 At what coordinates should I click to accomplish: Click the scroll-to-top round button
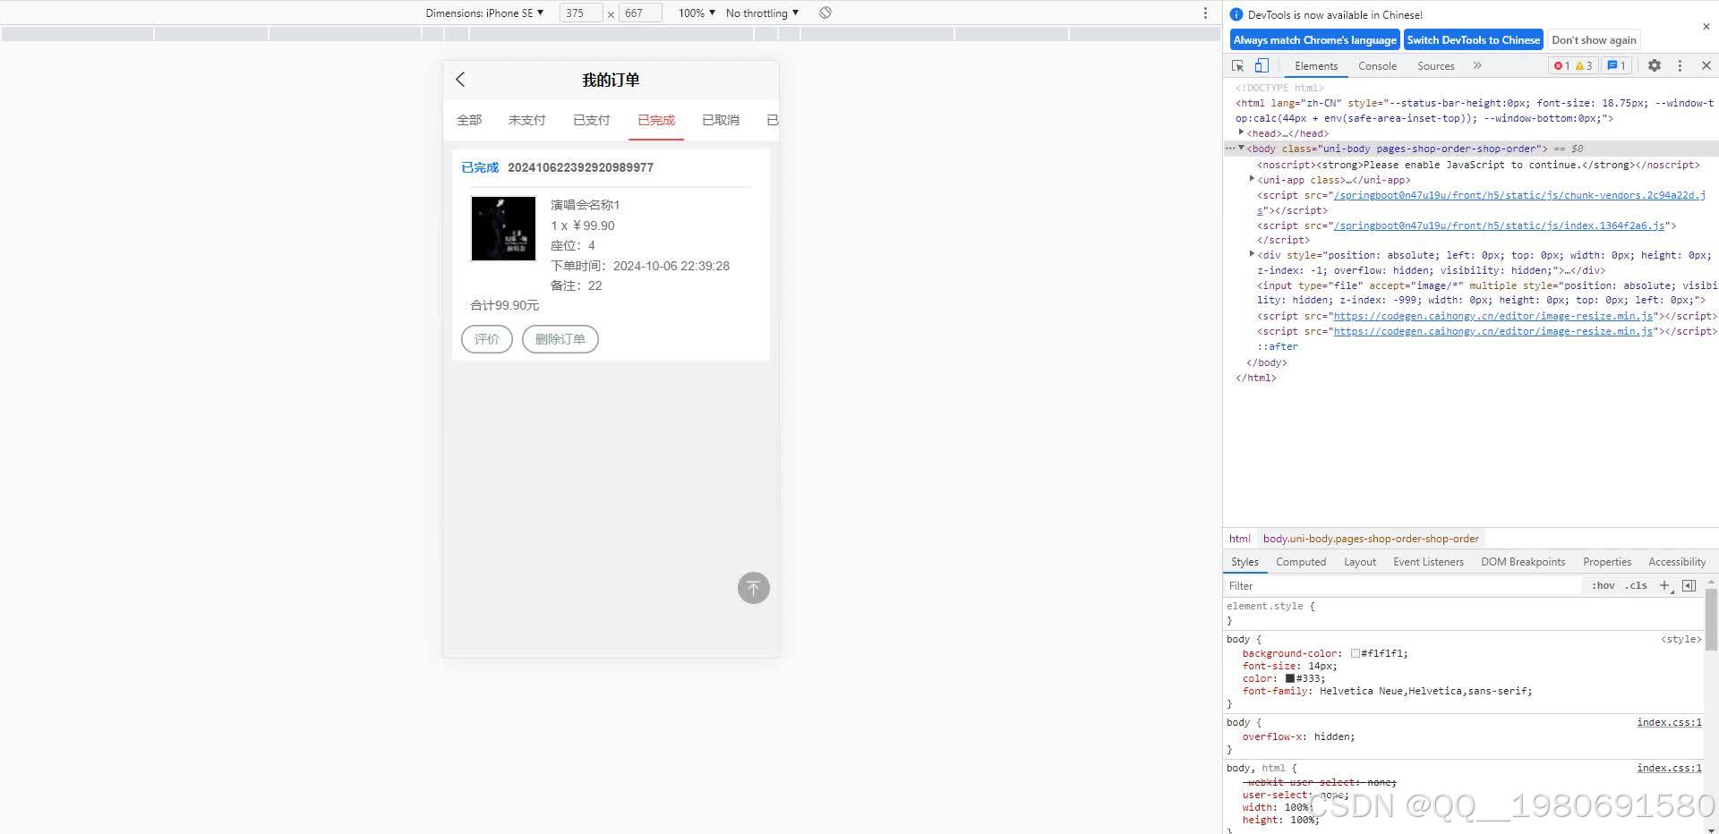tap(753, 588)
